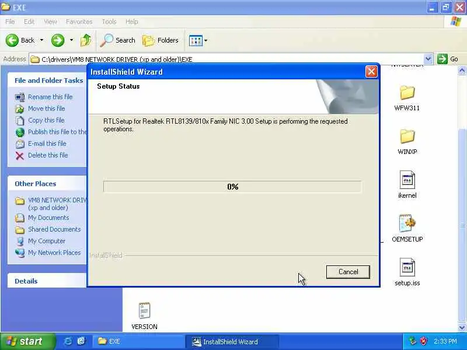
Task: Select Rename this file
Action: [50, 97]
